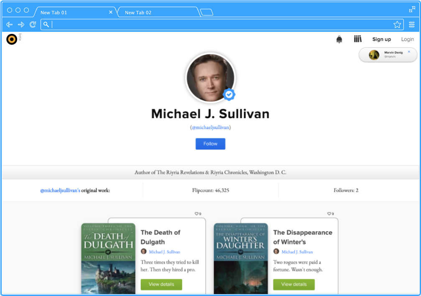Viewport: 421px width, 296px height.
Task: Click author avatar under Death of Dulgath
Action: click(x=144, y=251)
